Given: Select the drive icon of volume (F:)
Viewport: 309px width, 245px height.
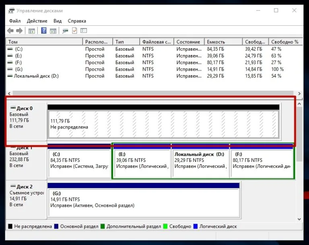Looking at the screenshot, I should (x=10, y=62).
